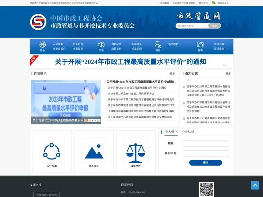Click the blue 查询 submit button

(x=206, y=162)
